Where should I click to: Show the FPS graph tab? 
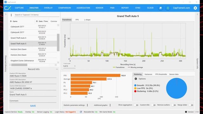[77, 20]
